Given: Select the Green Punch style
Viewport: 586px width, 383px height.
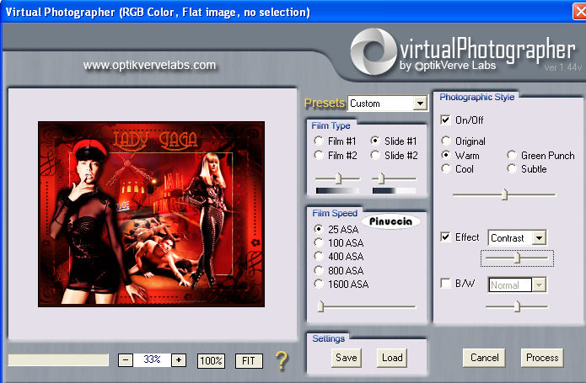Looking at the screenshot, I should [512, 155].
